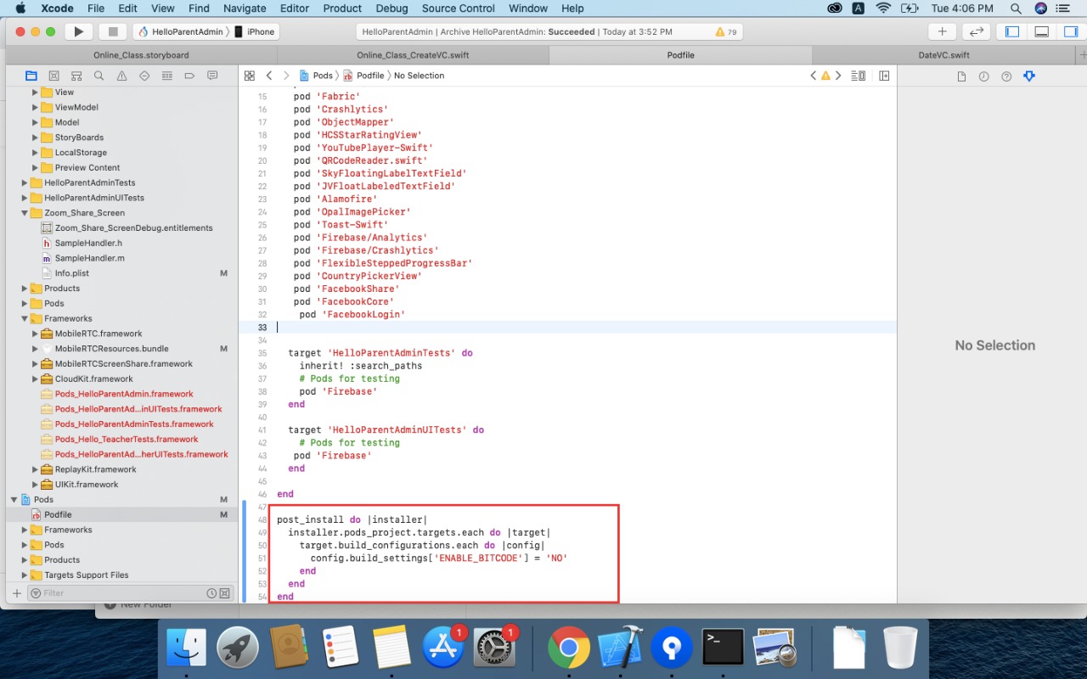Collapse the Zoom_Share_Screen group disclosure triangle

click(25, 213)
